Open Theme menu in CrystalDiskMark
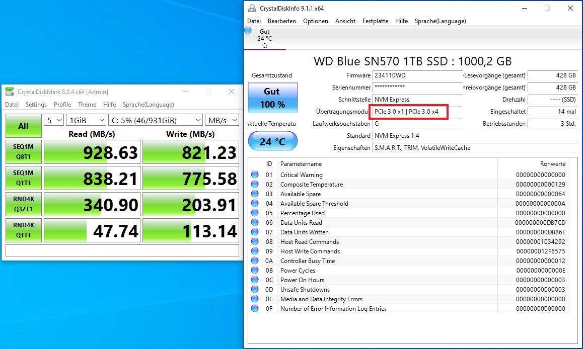This screenshot has height=349, width=583. tap(87, 104)
